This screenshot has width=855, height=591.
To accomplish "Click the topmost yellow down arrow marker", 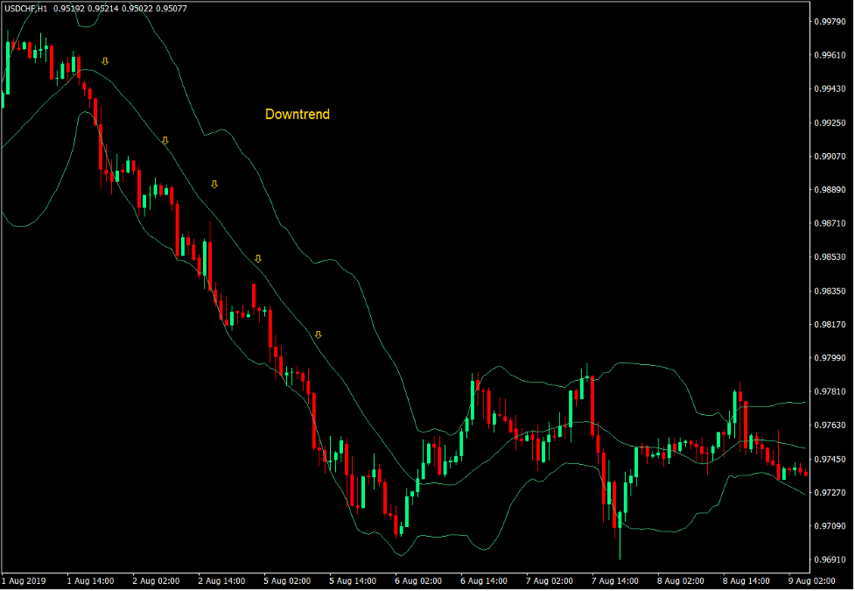I will (105, 61).
